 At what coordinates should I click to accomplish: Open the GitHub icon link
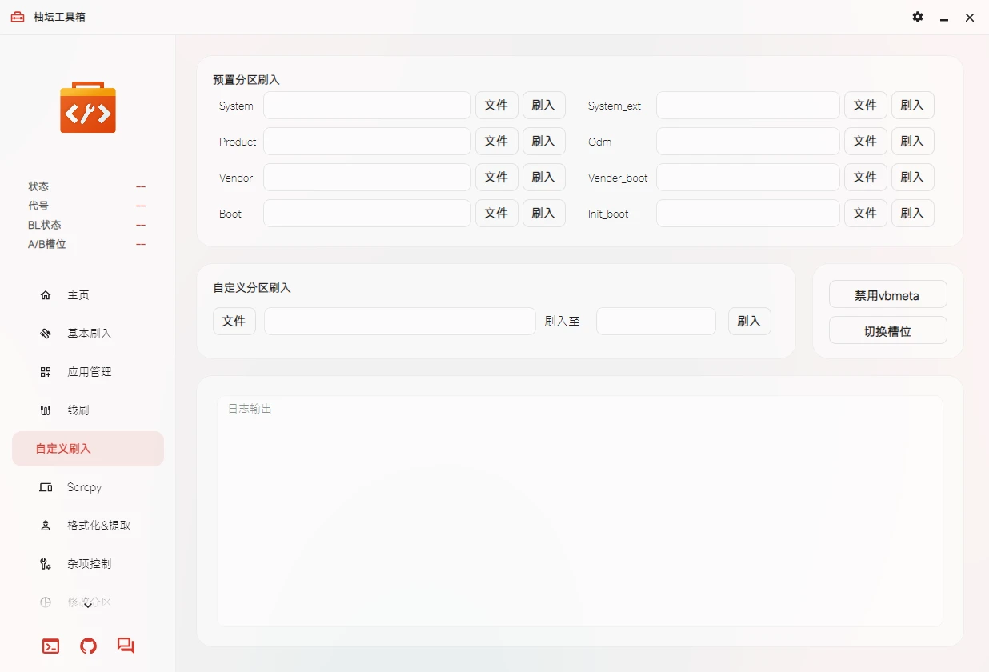[x=88, y=646]
